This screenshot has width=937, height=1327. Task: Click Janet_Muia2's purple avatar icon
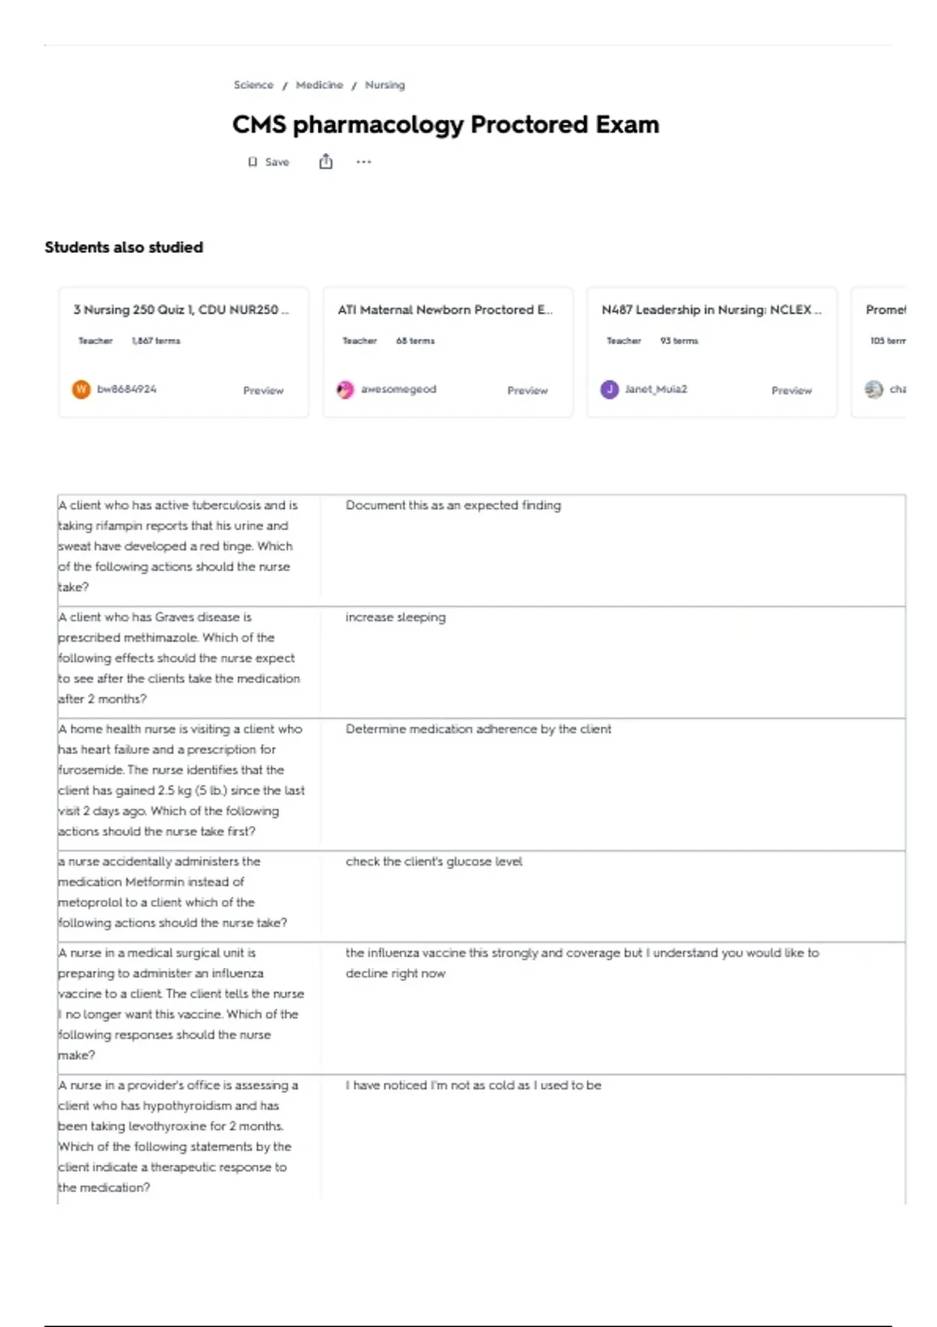pos(609,390)
